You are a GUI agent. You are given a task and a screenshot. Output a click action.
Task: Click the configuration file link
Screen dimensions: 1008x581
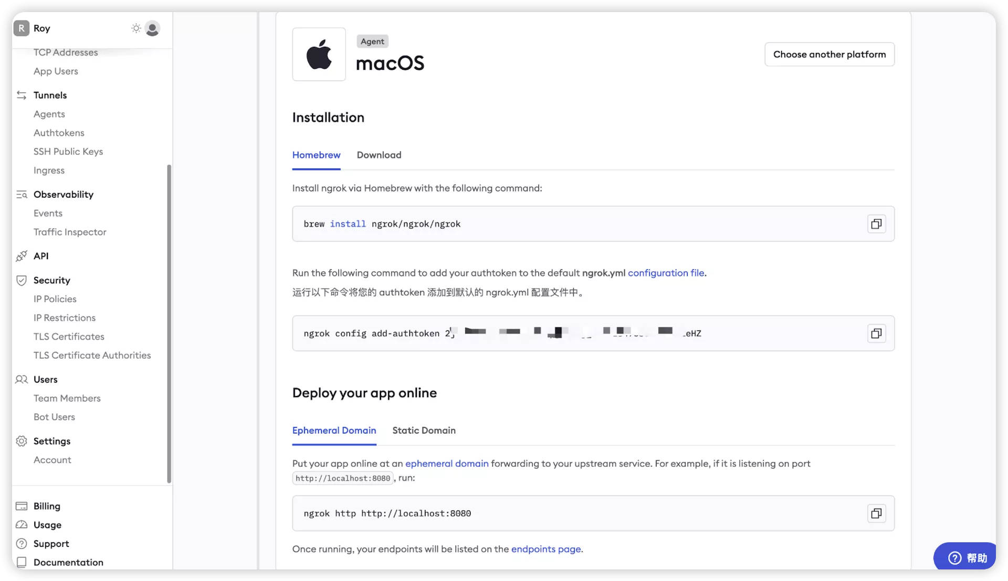665,272
